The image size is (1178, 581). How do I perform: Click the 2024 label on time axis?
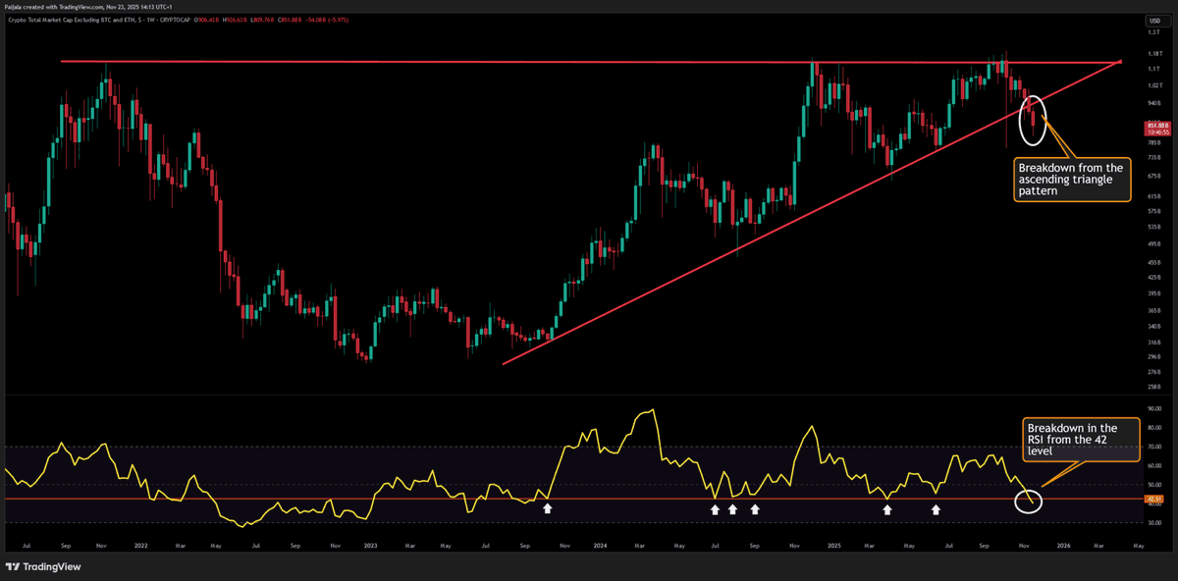(x=598, y=545)
